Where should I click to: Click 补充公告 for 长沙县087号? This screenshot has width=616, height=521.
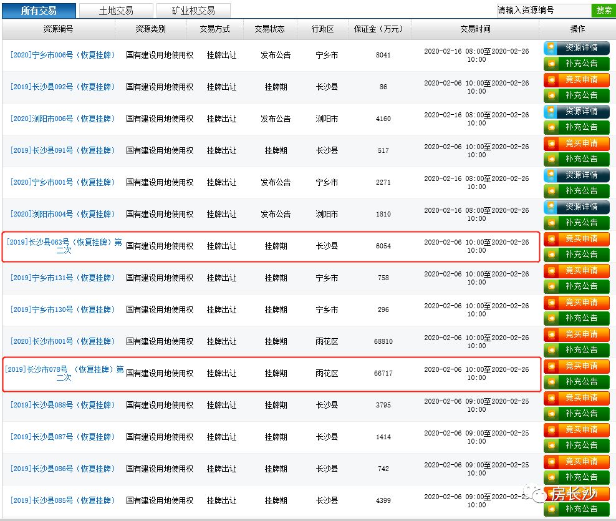click(x=577, y=446)
